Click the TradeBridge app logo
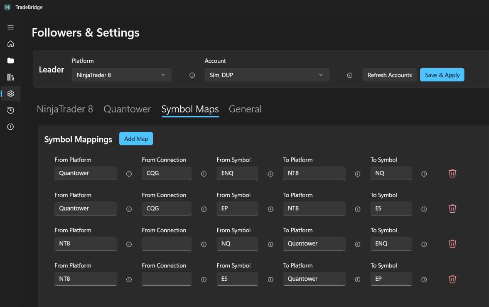 [7, 7]
